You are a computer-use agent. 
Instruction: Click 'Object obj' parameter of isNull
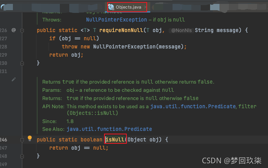point(143,139)
